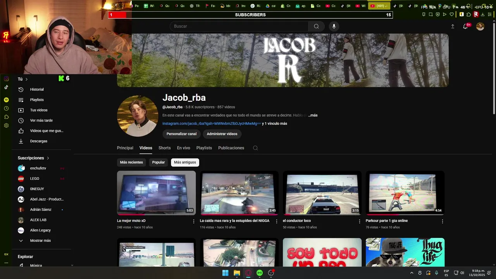The width and height of the screenshot is (496, 279).
Task: Switch to Publicaciones tab
Action: (231, 148)
